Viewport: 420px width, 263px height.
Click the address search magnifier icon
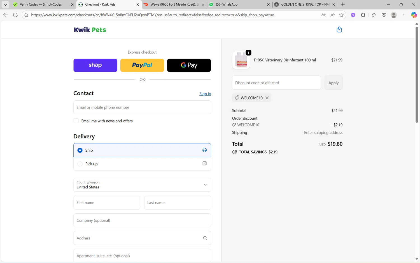point(205,238)
